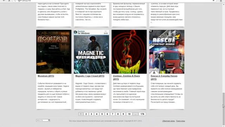Jump to last page 176
The image size is (225, 127).
(x=142, y=114)
